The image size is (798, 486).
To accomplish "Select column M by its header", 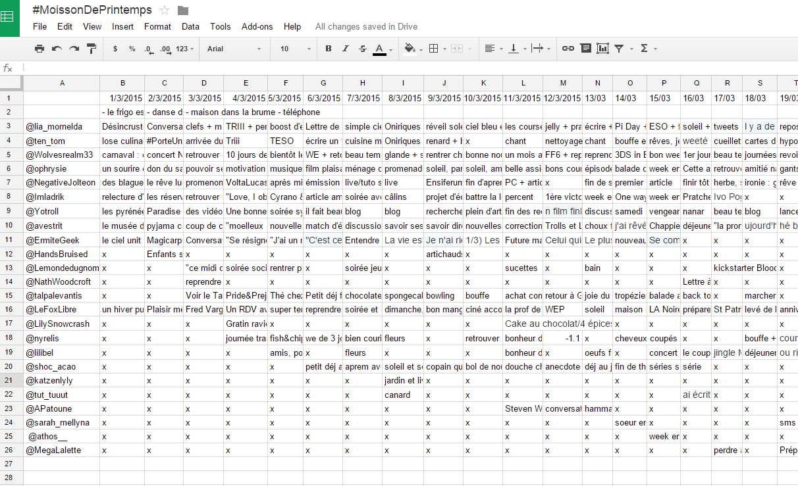I will [562, 83].
